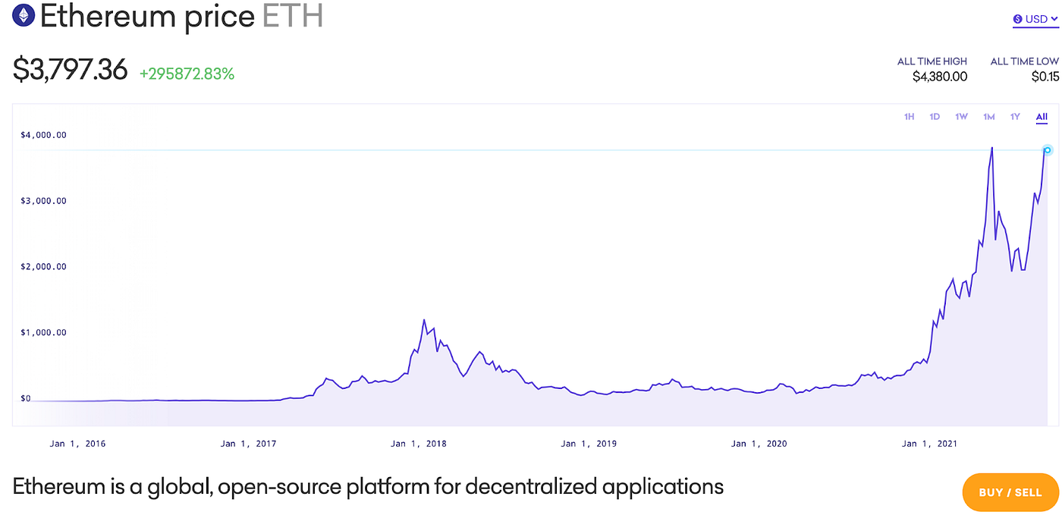Switch chart range to 1D

tap(935, 116)
